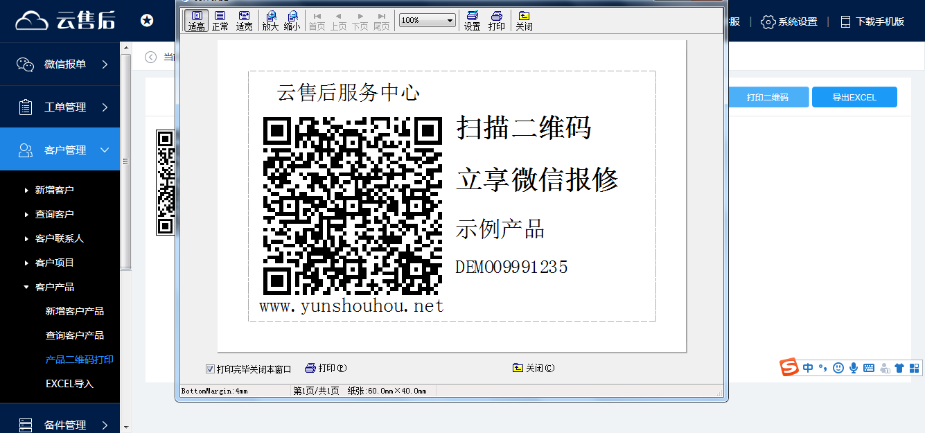Zoom out with the 缩小 magnifier
Screen dimensions: 925x433
tap(292, 21)
